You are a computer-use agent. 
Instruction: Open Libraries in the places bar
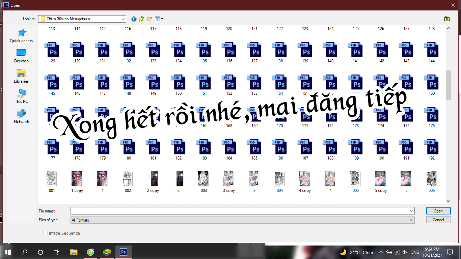21,76
